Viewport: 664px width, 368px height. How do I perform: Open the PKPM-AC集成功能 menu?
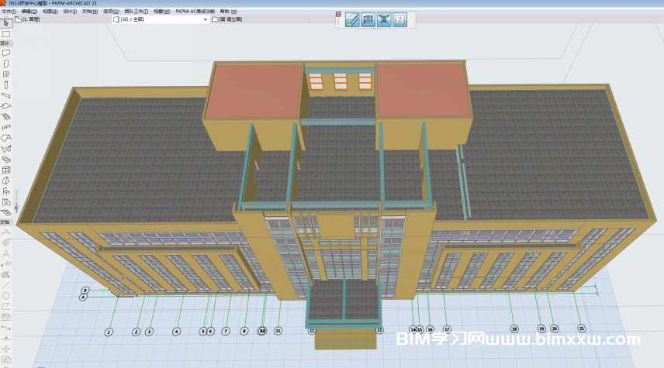point(196,12)
